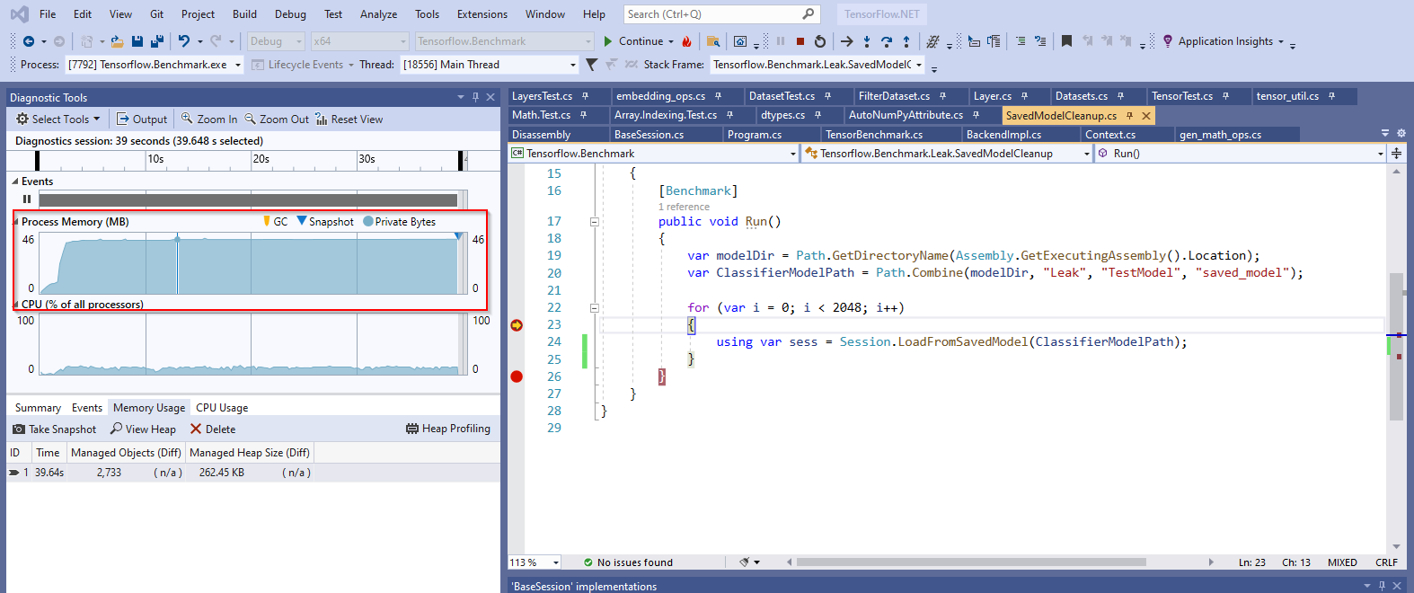The image size is (1414, 593).
Task: Delete the selected snapshot
Action: pyautogui.click(x=213, y=429)
